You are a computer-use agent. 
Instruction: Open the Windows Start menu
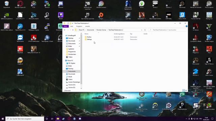point(3,119)
